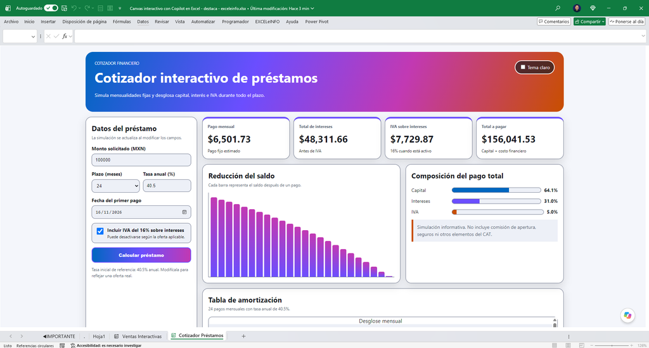Switch to the Ventas Interactivas sheet tab
The image size is (649, 348).
coord(138,336)
